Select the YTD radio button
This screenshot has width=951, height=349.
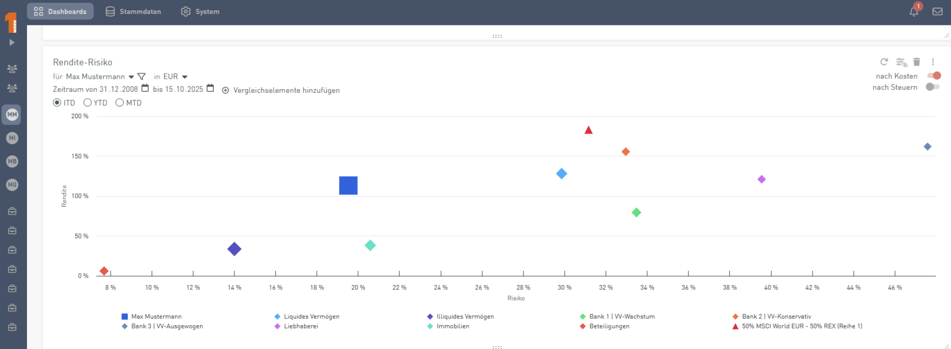(88, 103)
